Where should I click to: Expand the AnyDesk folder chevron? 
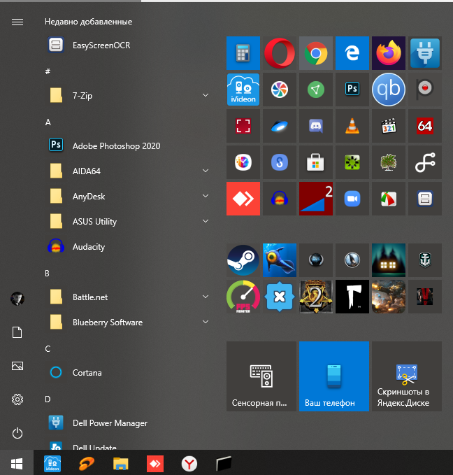pos(206,196)
